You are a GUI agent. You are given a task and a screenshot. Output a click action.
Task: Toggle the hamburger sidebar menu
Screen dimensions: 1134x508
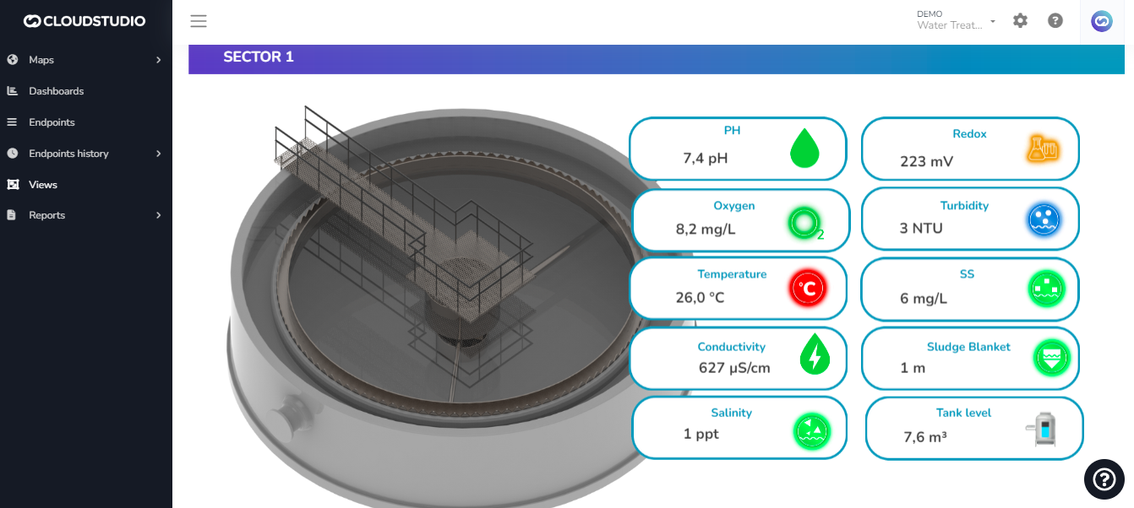click(x=199, y=21)
